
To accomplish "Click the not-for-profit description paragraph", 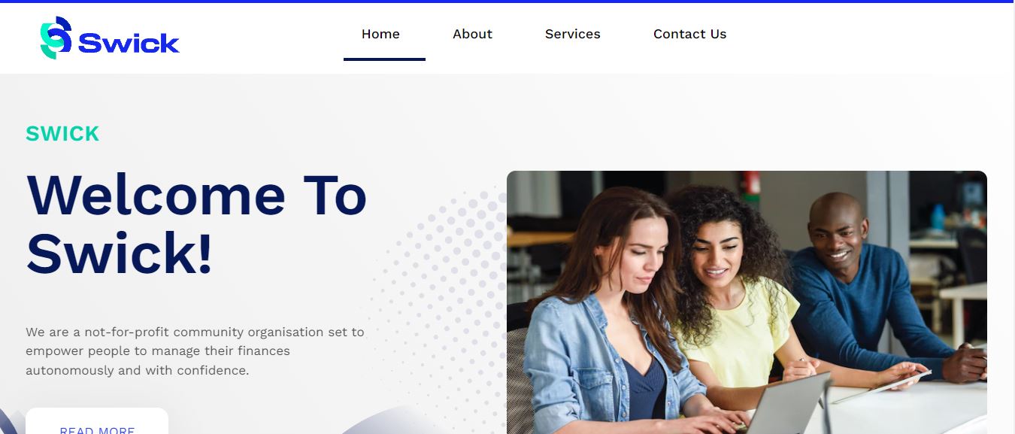I will click(195, 351).
